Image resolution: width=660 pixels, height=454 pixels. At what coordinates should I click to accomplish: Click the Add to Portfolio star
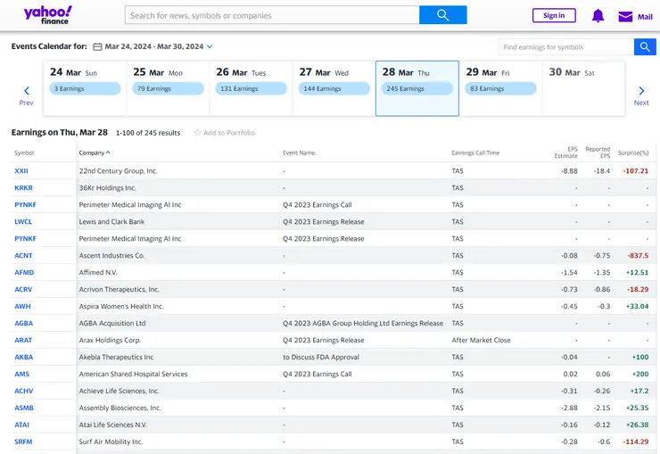[x=198, y=133]
